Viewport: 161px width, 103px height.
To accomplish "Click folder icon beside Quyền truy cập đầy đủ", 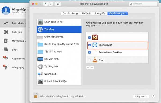I will [x=40, y=44].
